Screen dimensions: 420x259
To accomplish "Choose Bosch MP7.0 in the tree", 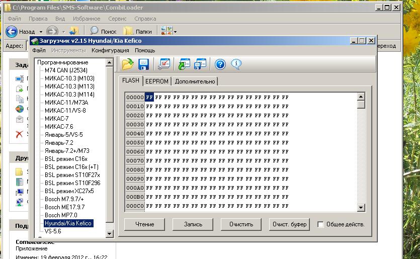I will coord(61,215).
